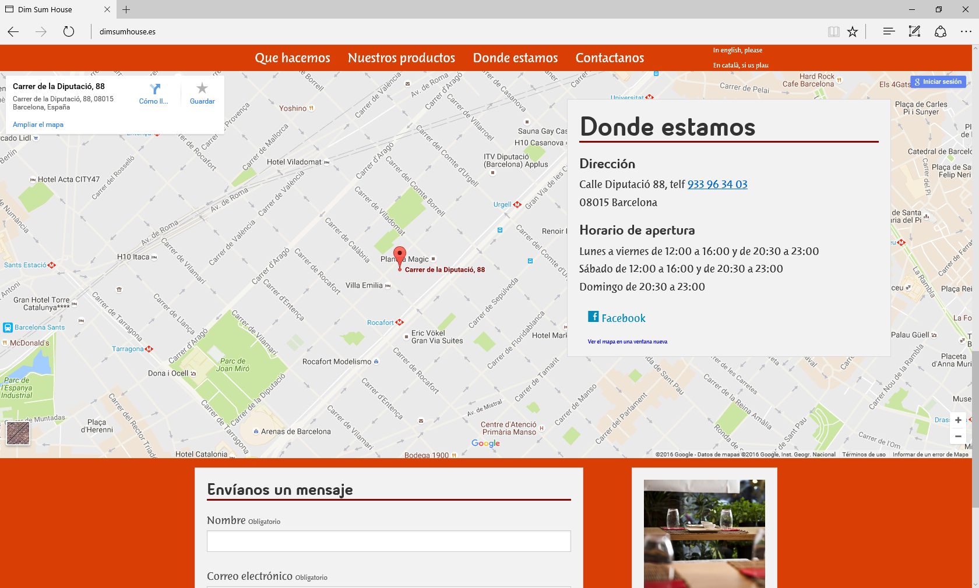Click the browser forward arrow

coord(41,31)
